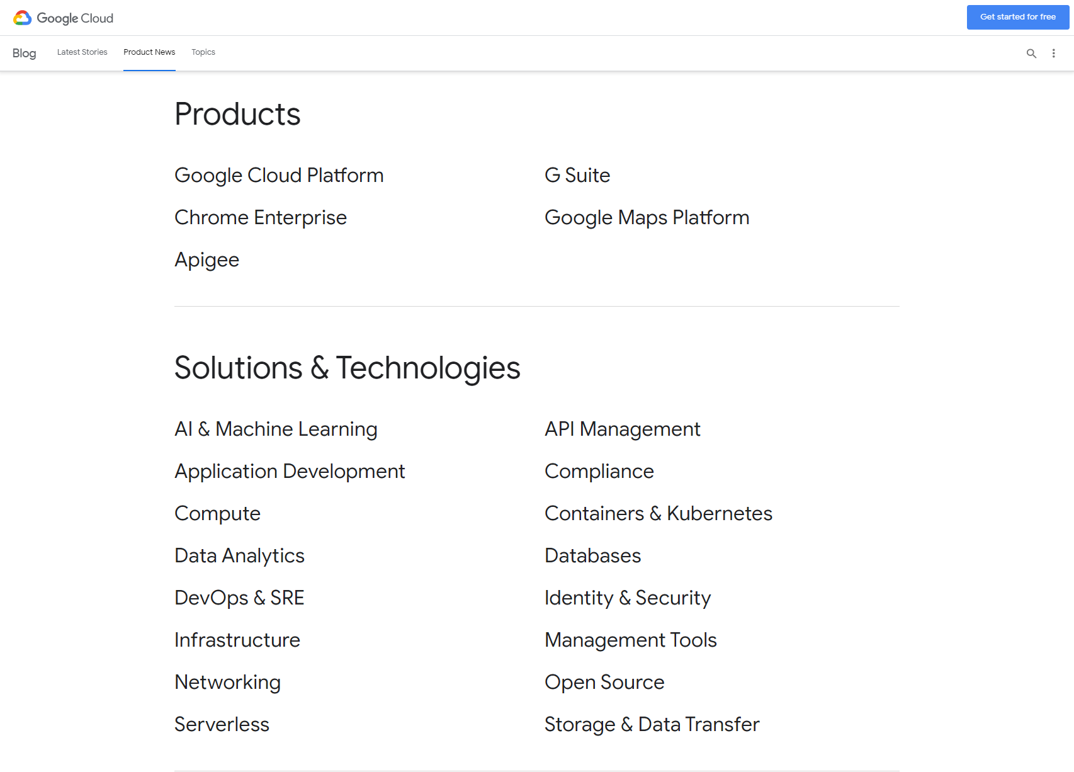Open the API Management topic

(x=623, y=429)
